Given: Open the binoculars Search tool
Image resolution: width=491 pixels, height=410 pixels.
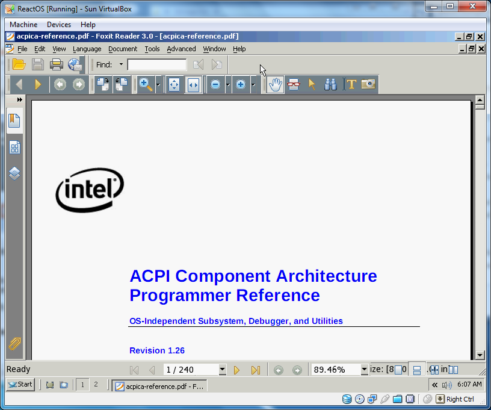Looking at the screenshot, I should (330, 85).
